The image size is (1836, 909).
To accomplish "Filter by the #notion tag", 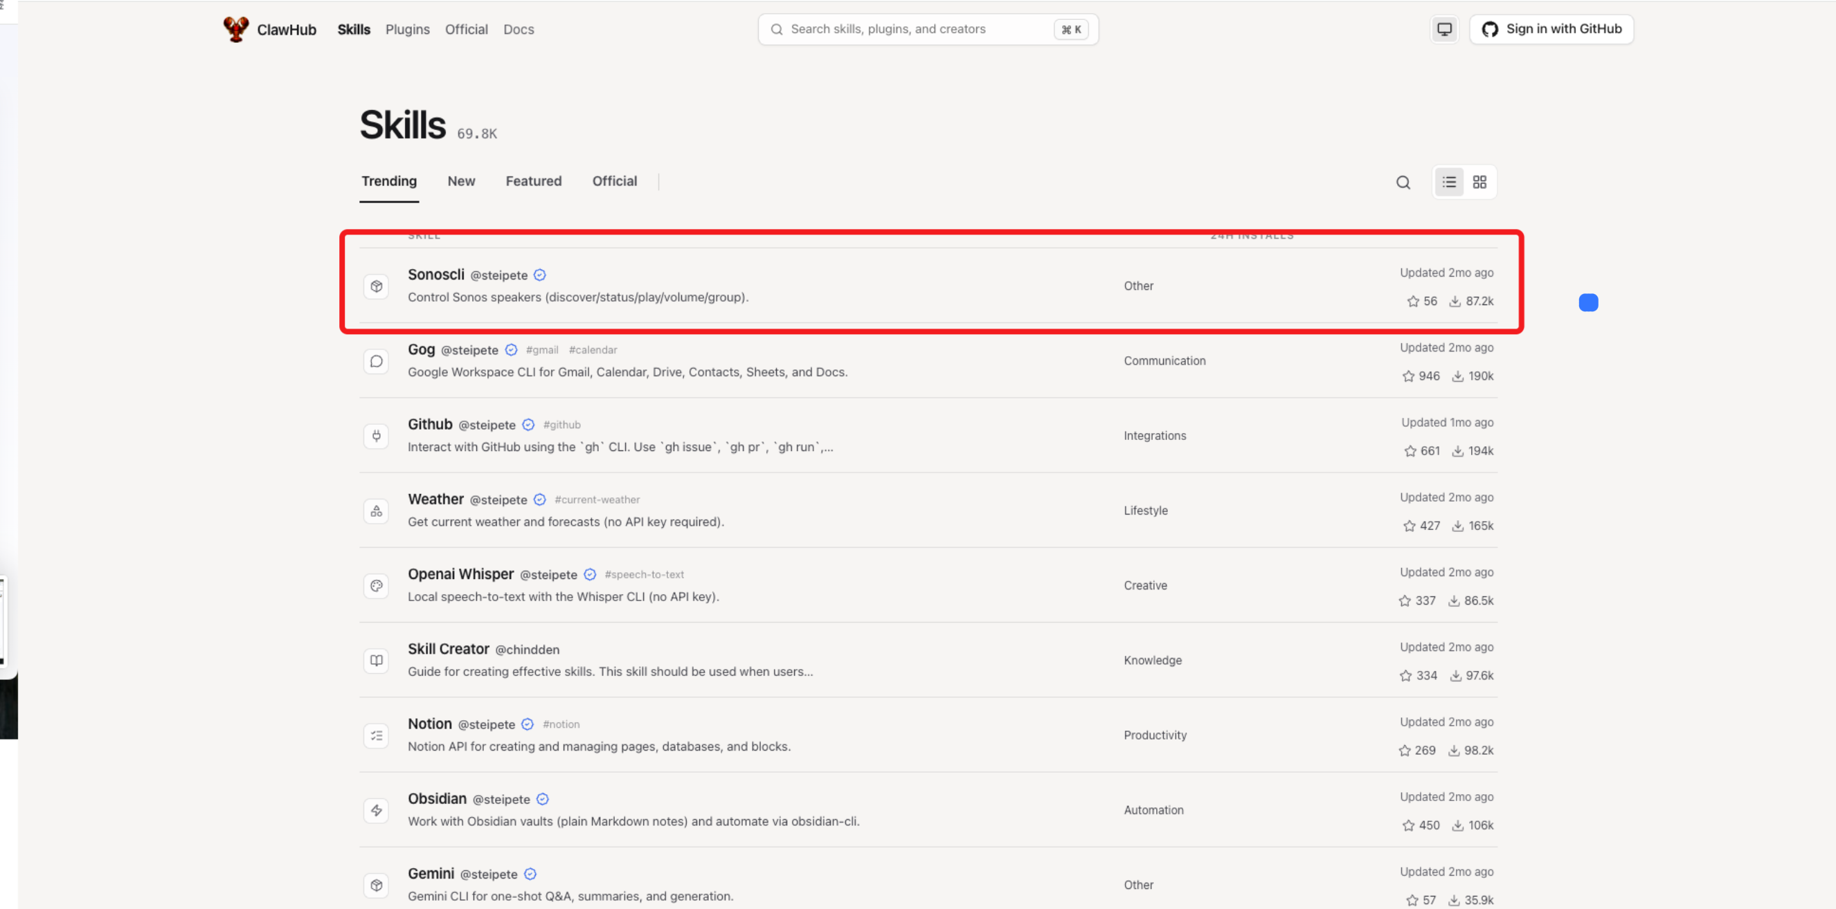I will click(561, 724).
